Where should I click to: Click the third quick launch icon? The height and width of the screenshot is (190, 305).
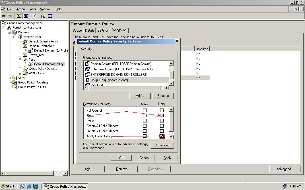35,186
